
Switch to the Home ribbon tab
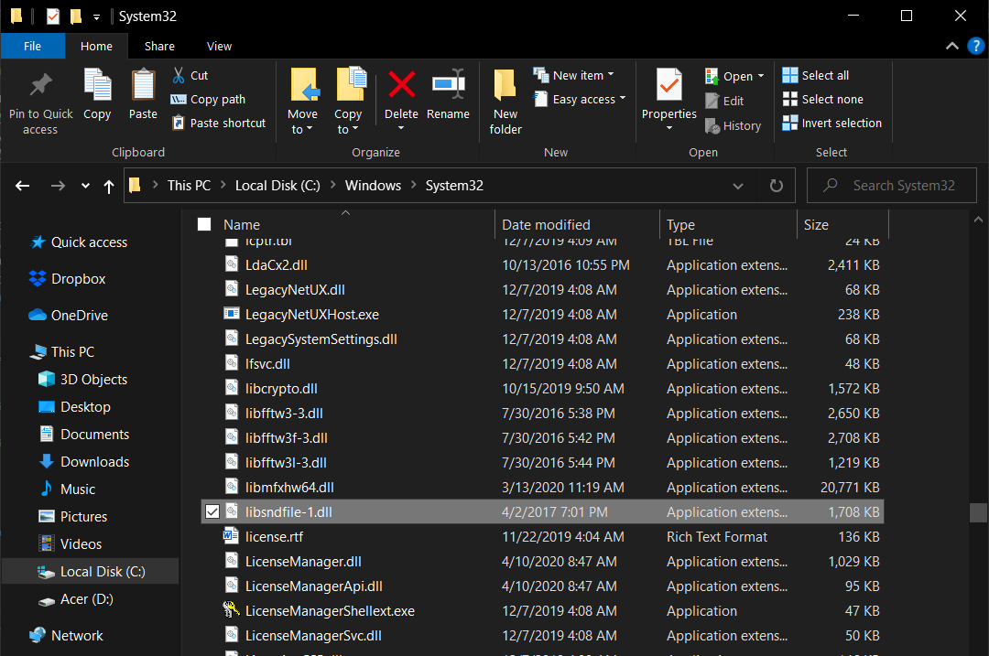pos(96,46)
